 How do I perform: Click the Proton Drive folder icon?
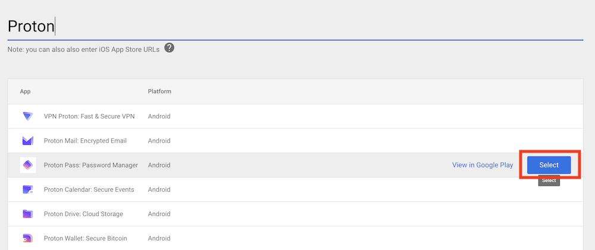tap(28, 214)
